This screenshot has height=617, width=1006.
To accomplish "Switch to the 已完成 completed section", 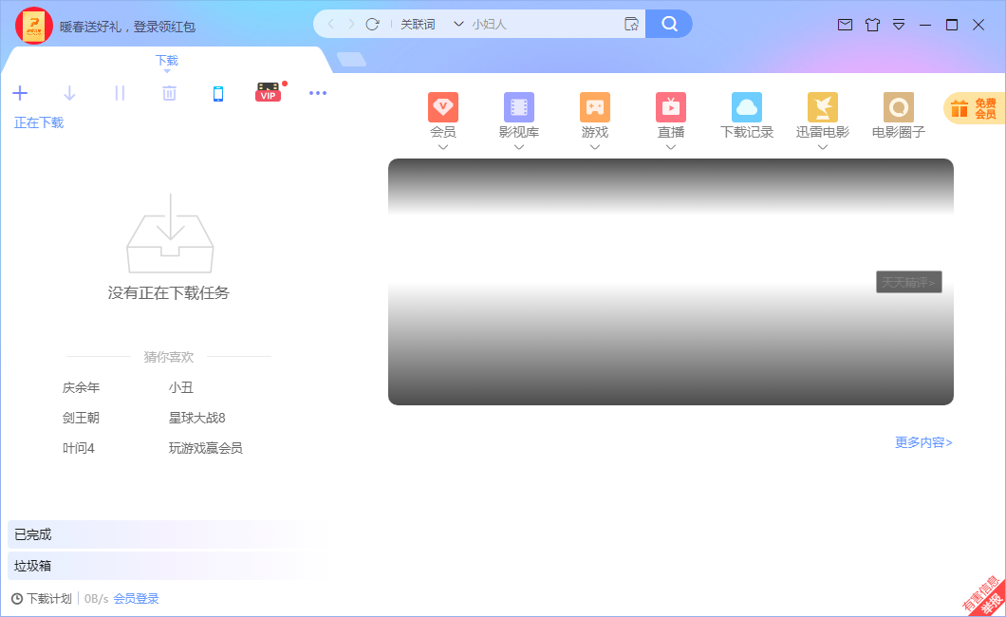I will coord(33,534).
